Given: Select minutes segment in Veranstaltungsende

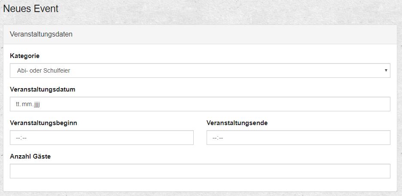Looking at the screenshot, I should [x=221, y=138].
